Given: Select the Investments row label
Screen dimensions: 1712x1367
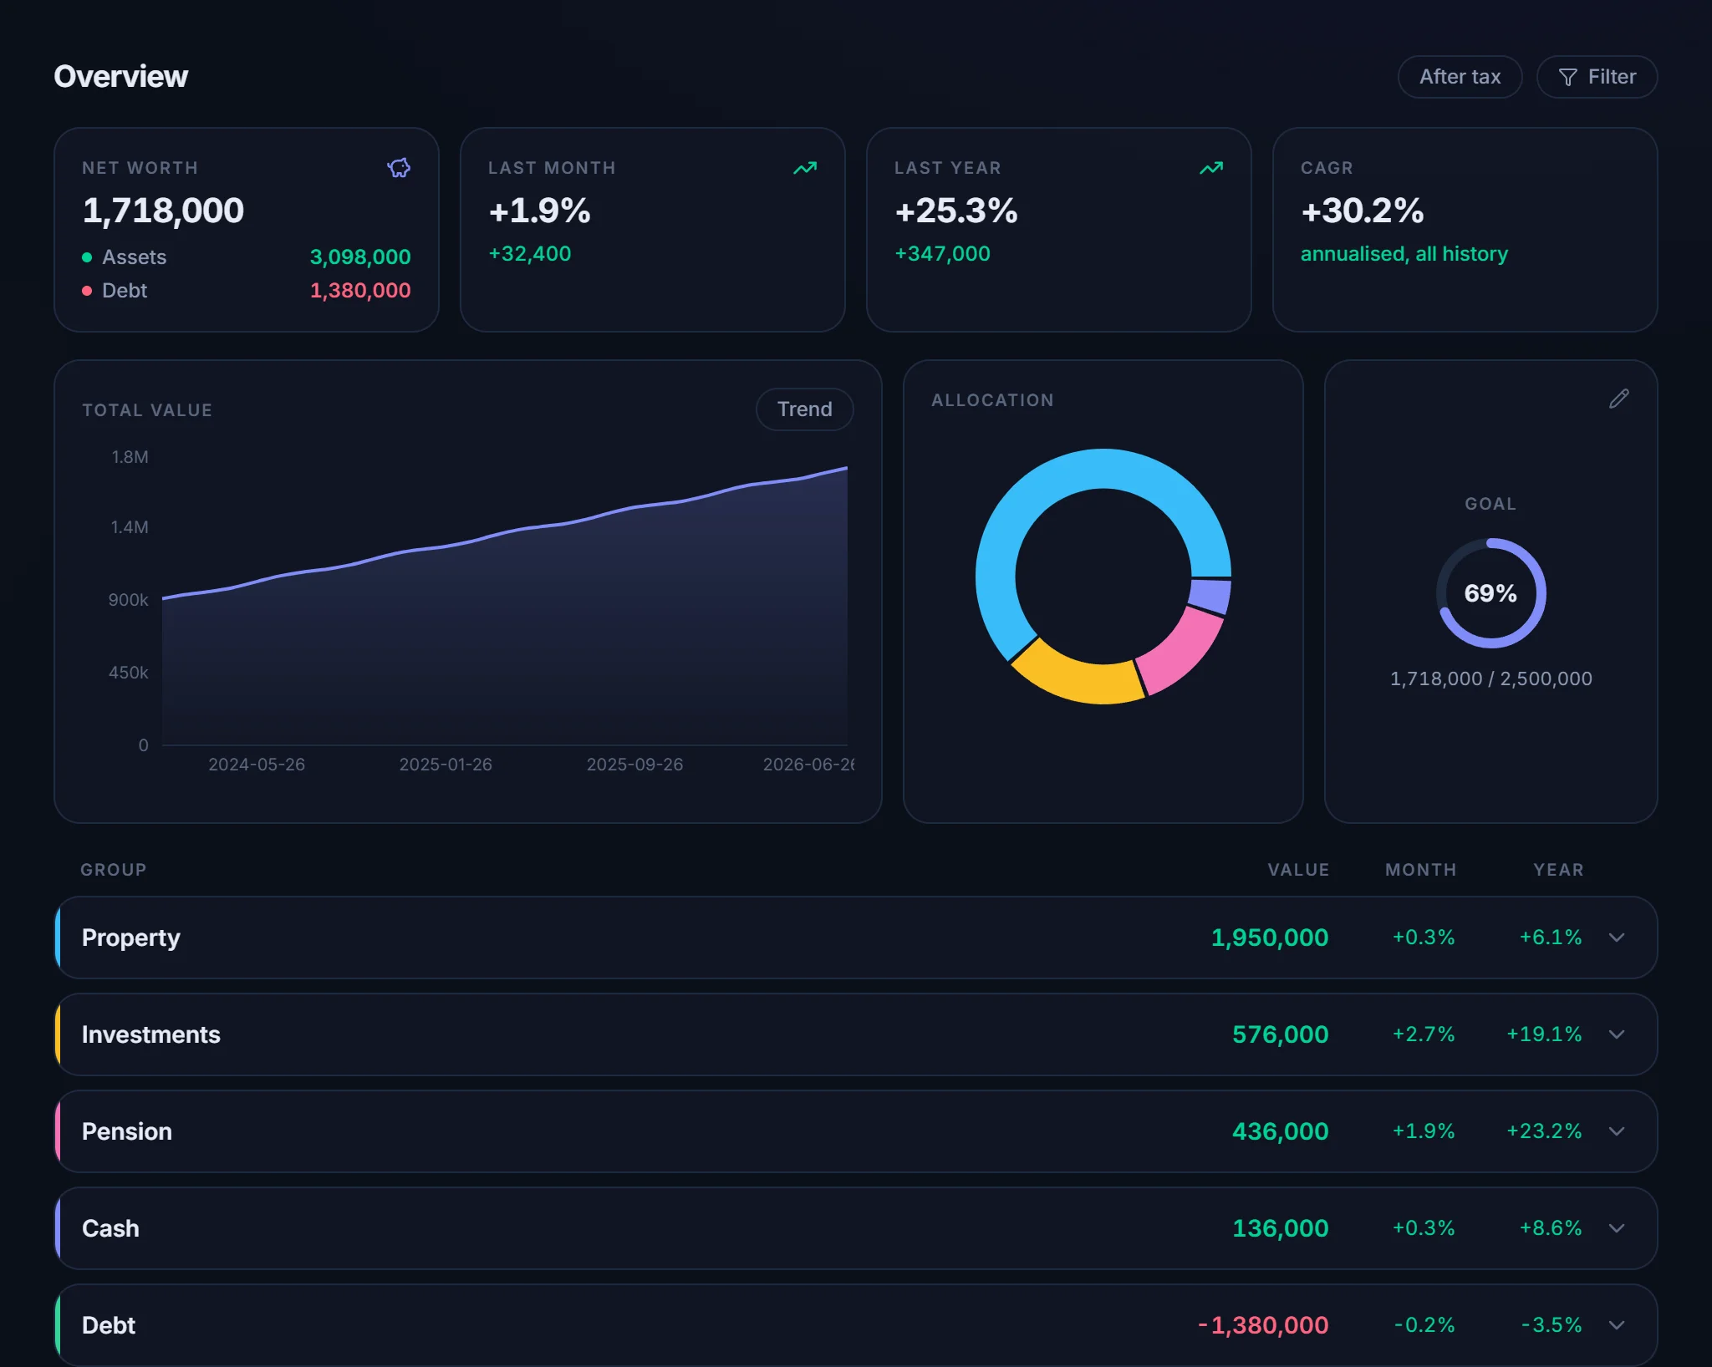Looking at the screenshot, I should click(x=151, y=1034).
